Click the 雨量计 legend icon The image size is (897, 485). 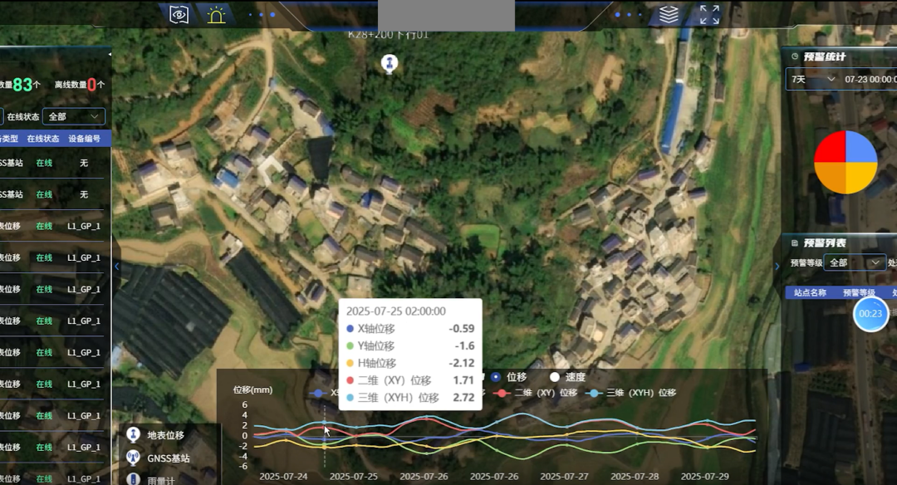pos(133,479)
